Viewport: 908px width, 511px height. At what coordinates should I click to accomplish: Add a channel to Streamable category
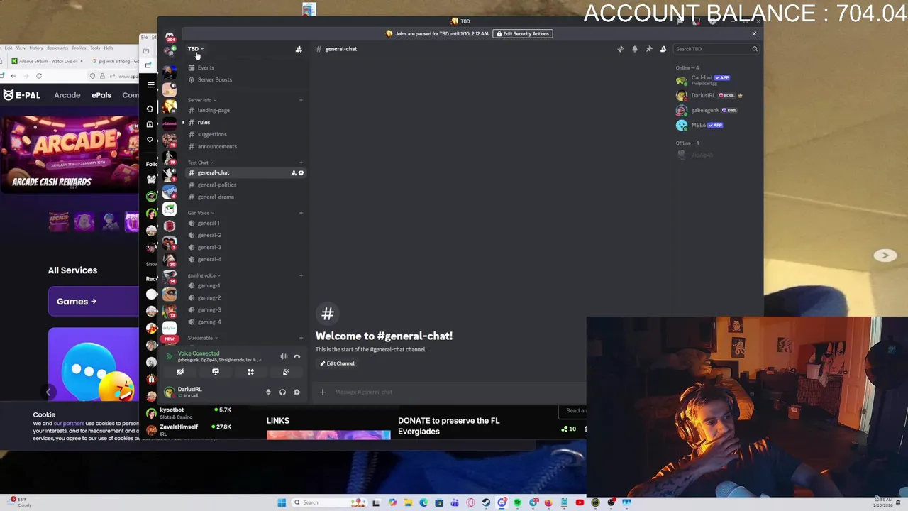coord(301,338)
